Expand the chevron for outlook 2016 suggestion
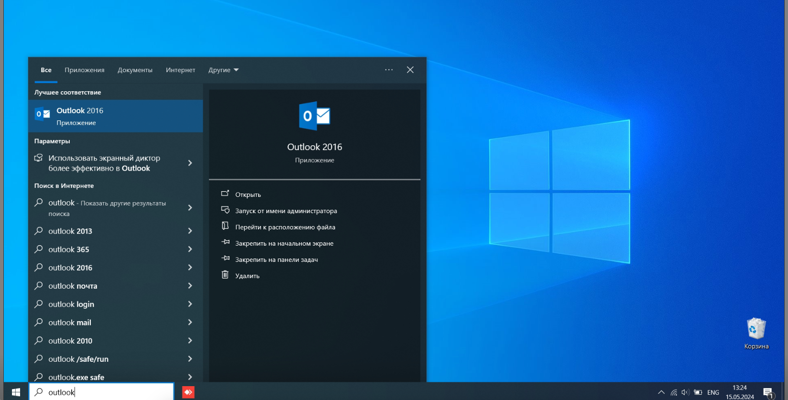Viewport: 788px width, 400px height. [x=190, y=268]
